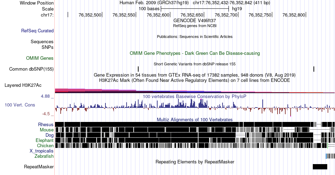335x175 pixels.
Task: Click the Gene Expression GTEx track title
Action: (x=195, y=75)
